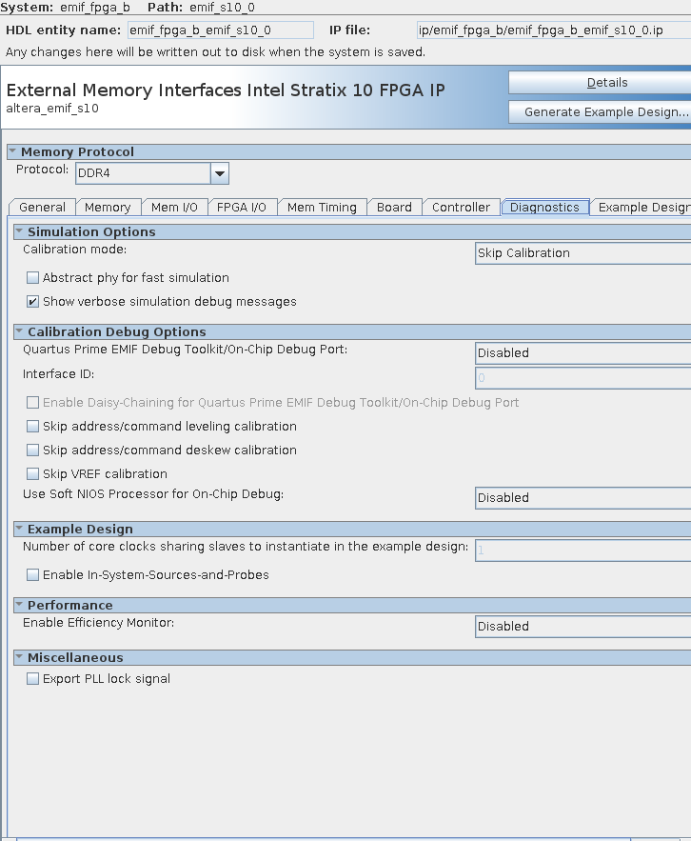Image resolution: width=691 pixels, height=841 pixels.
Task: Click the core clocks sharing slaves field
Action: pyautogui.click(x=582, y=551)
